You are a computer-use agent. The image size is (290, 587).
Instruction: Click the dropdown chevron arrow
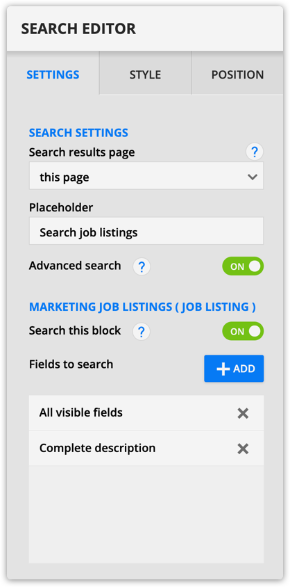coord(253,177)
